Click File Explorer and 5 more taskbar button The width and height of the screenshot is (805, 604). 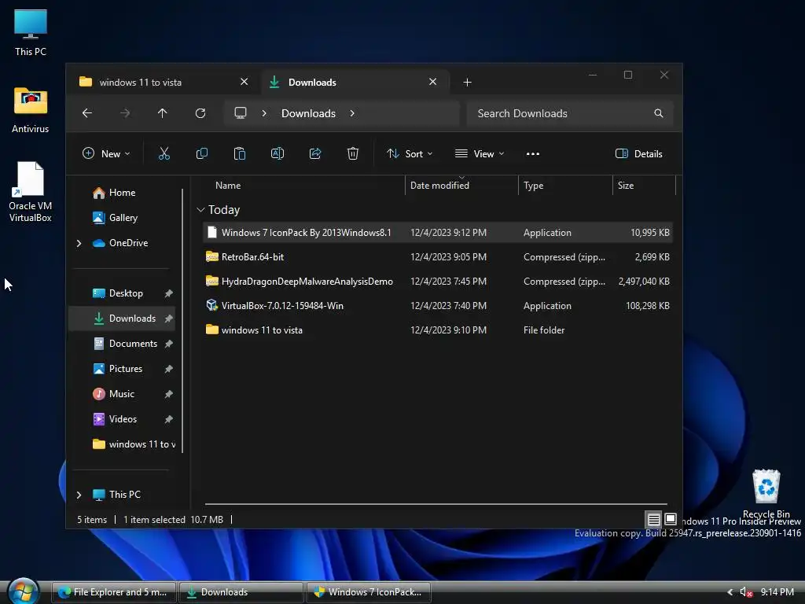point(114,592)
